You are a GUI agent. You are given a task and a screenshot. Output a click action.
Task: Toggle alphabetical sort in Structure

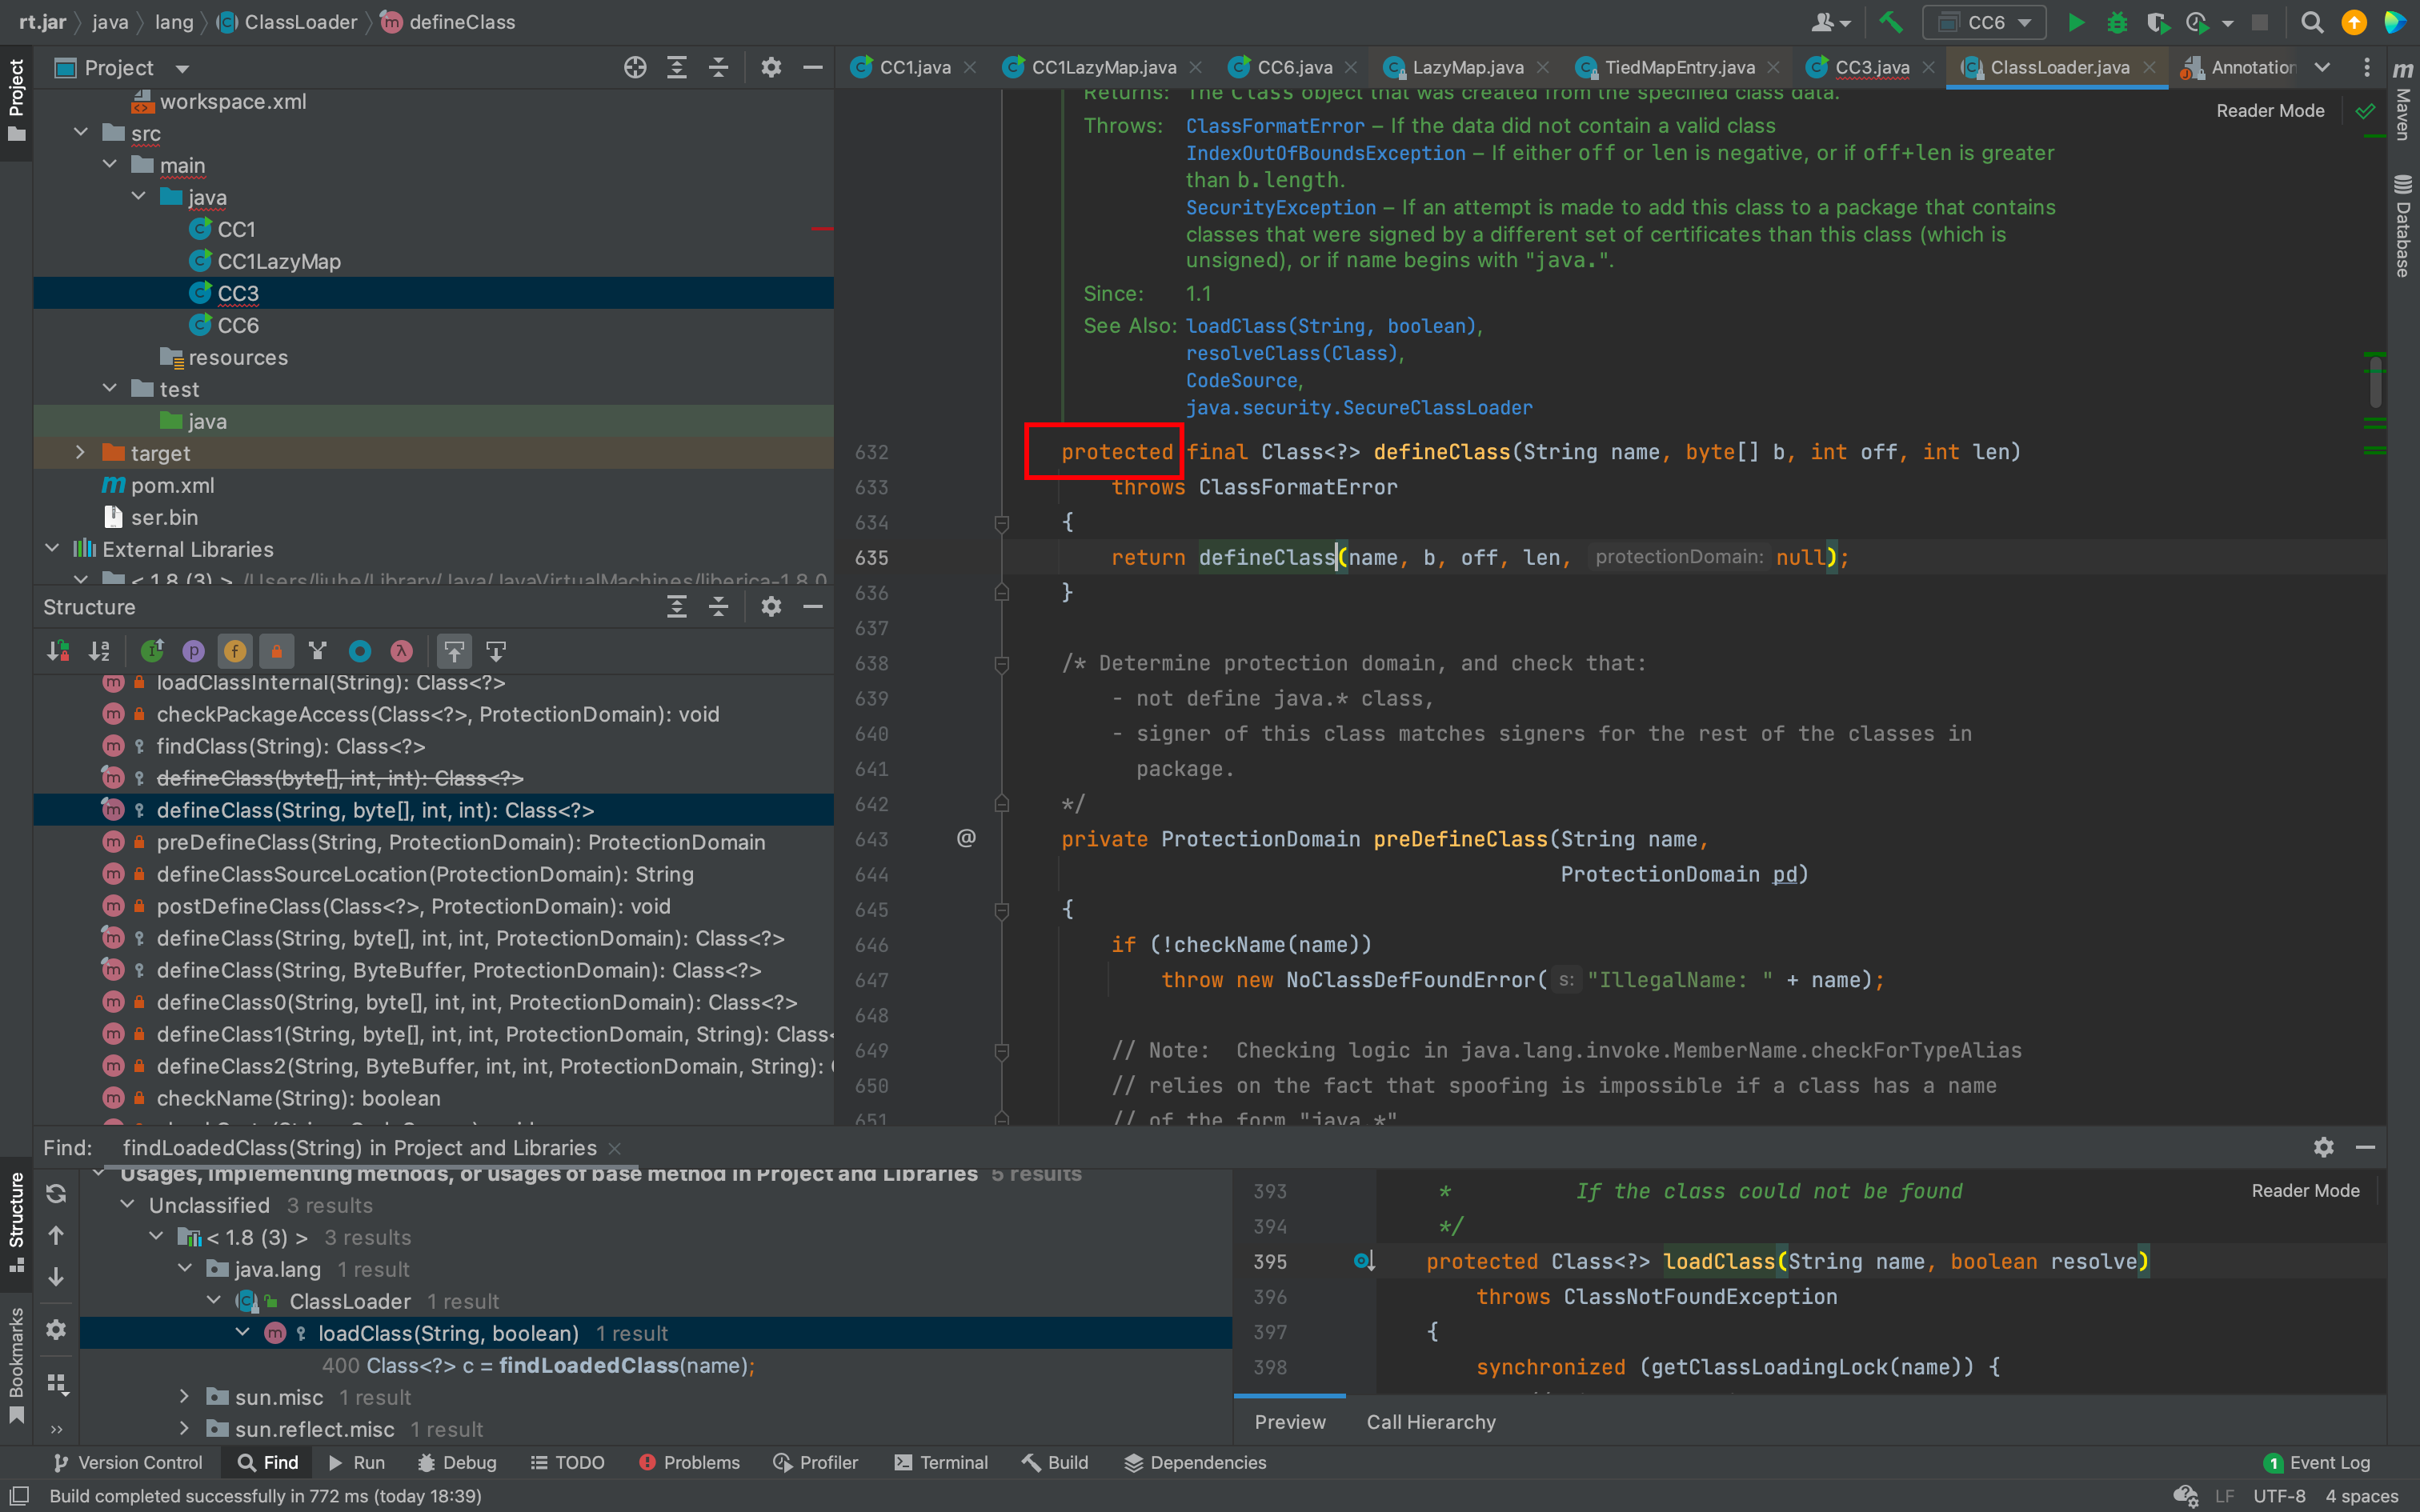[x=99, y=652]
